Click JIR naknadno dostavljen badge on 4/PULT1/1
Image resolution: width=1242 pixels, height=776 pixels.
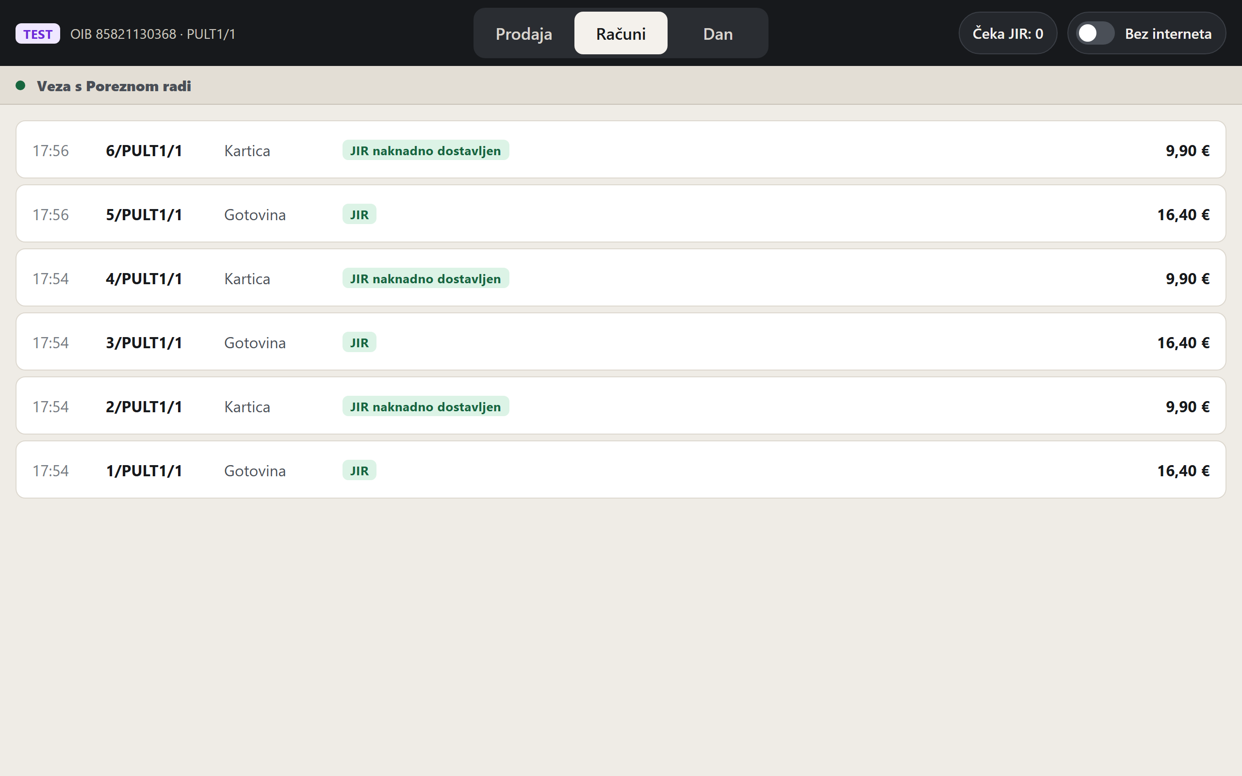click(425, 278)
